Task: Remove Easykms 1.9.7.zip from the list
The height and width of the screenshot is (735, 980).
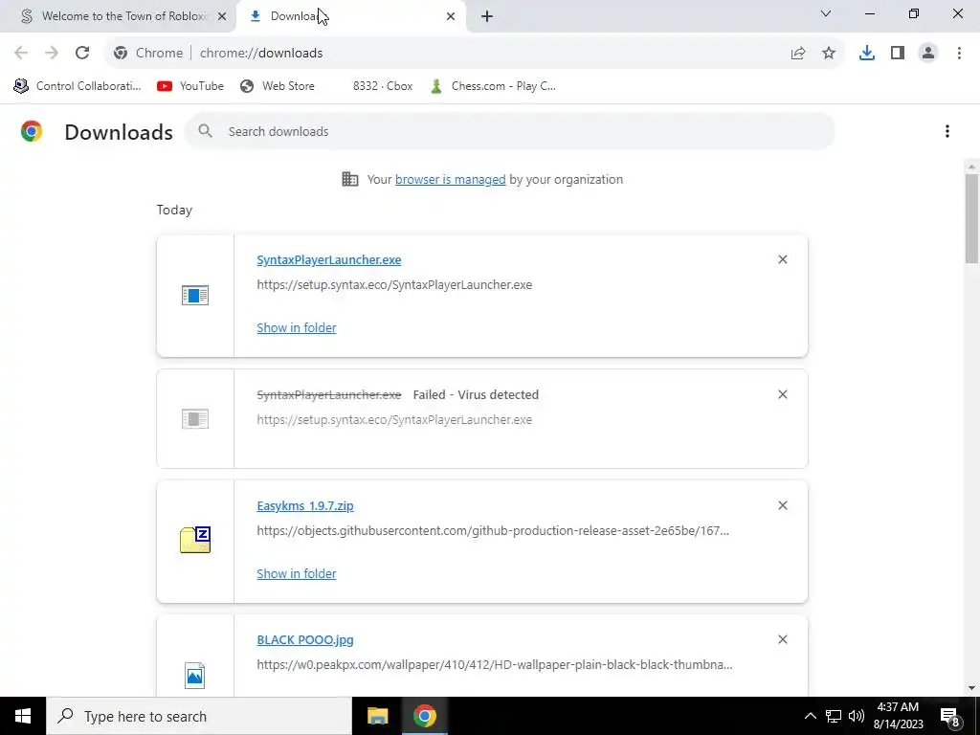Action: click(x=783, y=505)
